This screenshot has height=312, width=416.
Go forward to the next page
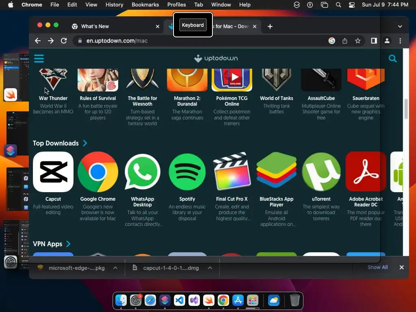(51, 41)
